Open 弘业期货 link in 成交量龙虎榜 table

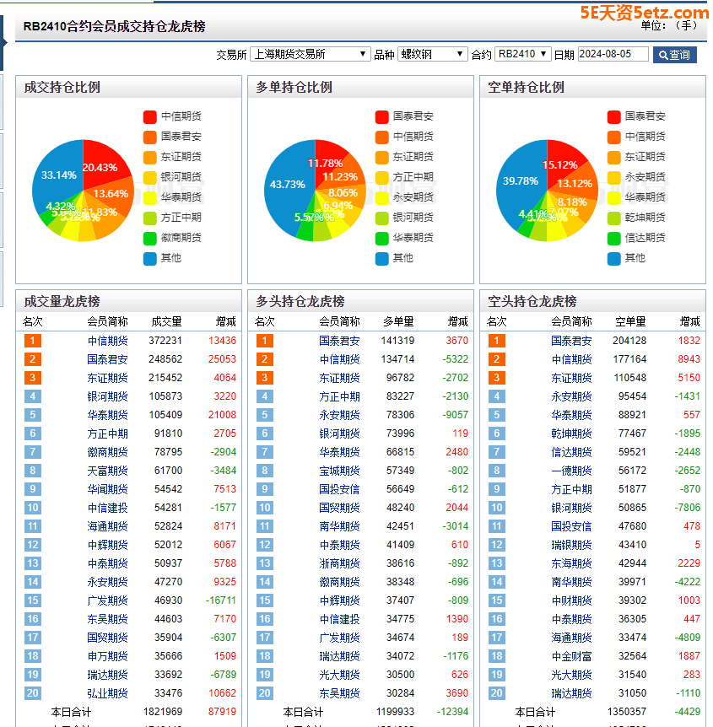107,693
